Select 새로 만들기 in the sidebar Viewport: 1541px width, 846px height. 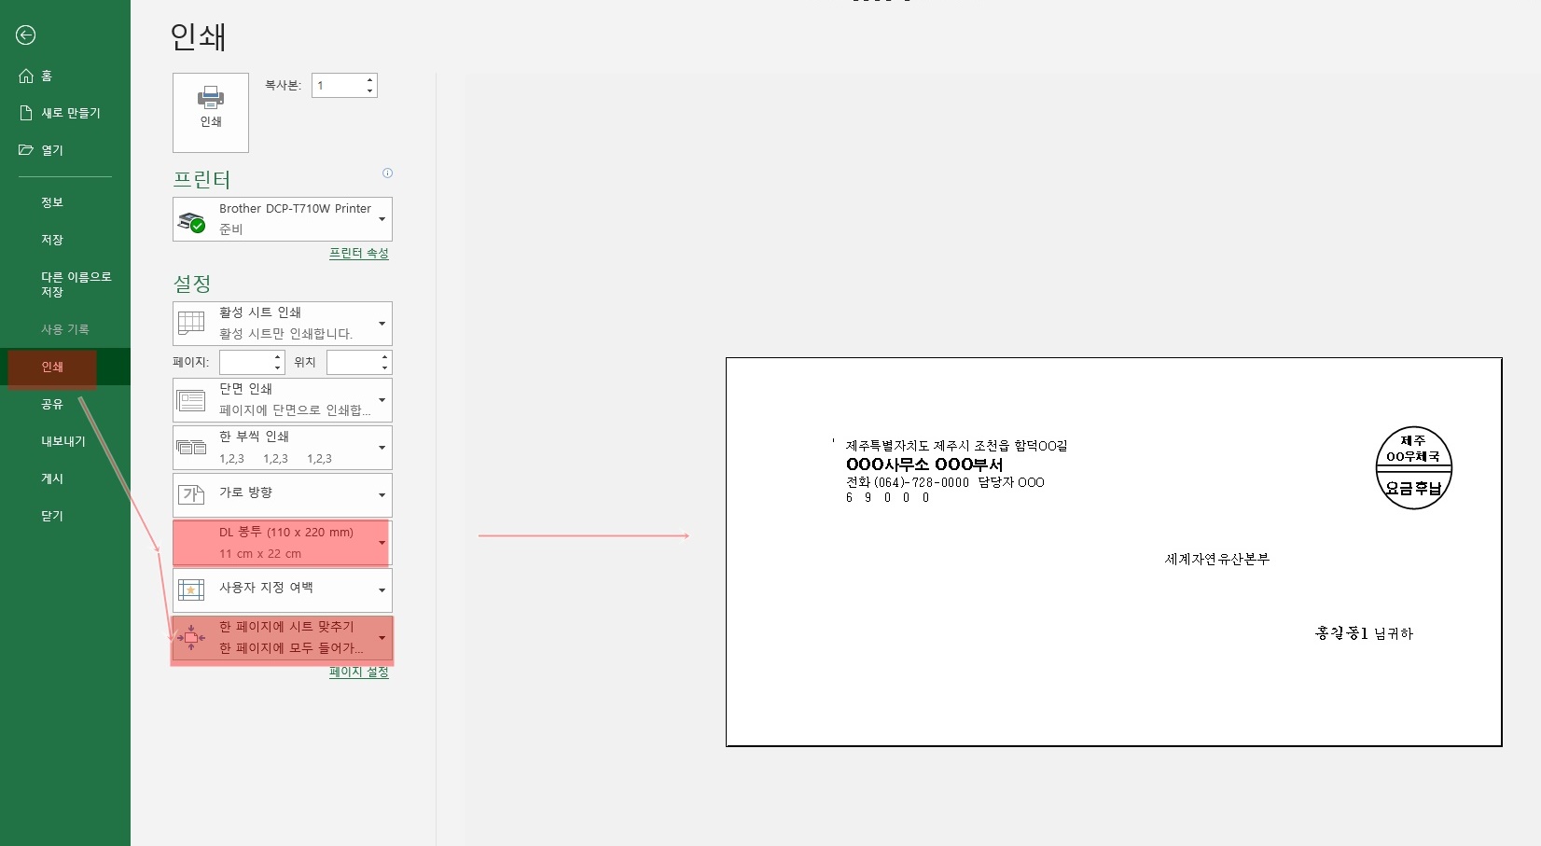71,113
